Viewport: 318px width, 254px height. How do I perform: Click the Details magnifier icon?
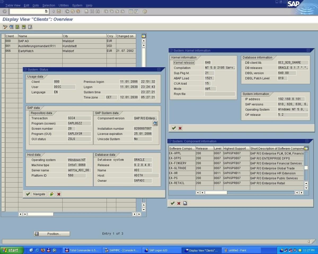11,27
